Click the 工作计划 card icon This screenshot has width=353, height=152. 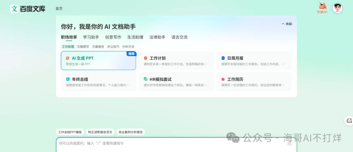[145, 58]
